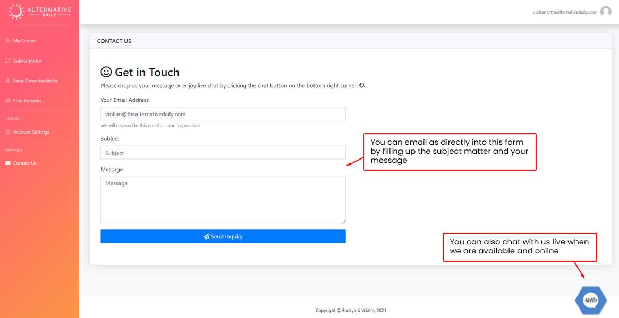Select the Free Bonuses menu label
The width and height of the screenshot is (619, 318).
tap(27, 101)
